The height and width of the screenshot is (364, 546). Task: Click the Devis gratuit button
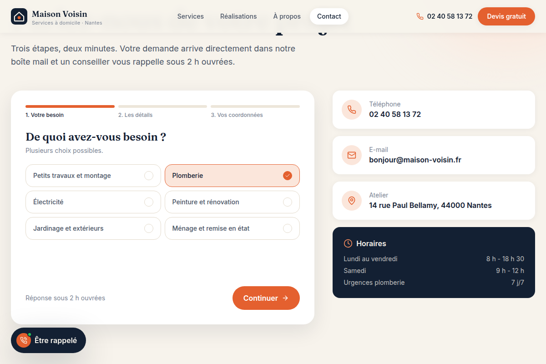click(x=506, y=16)
